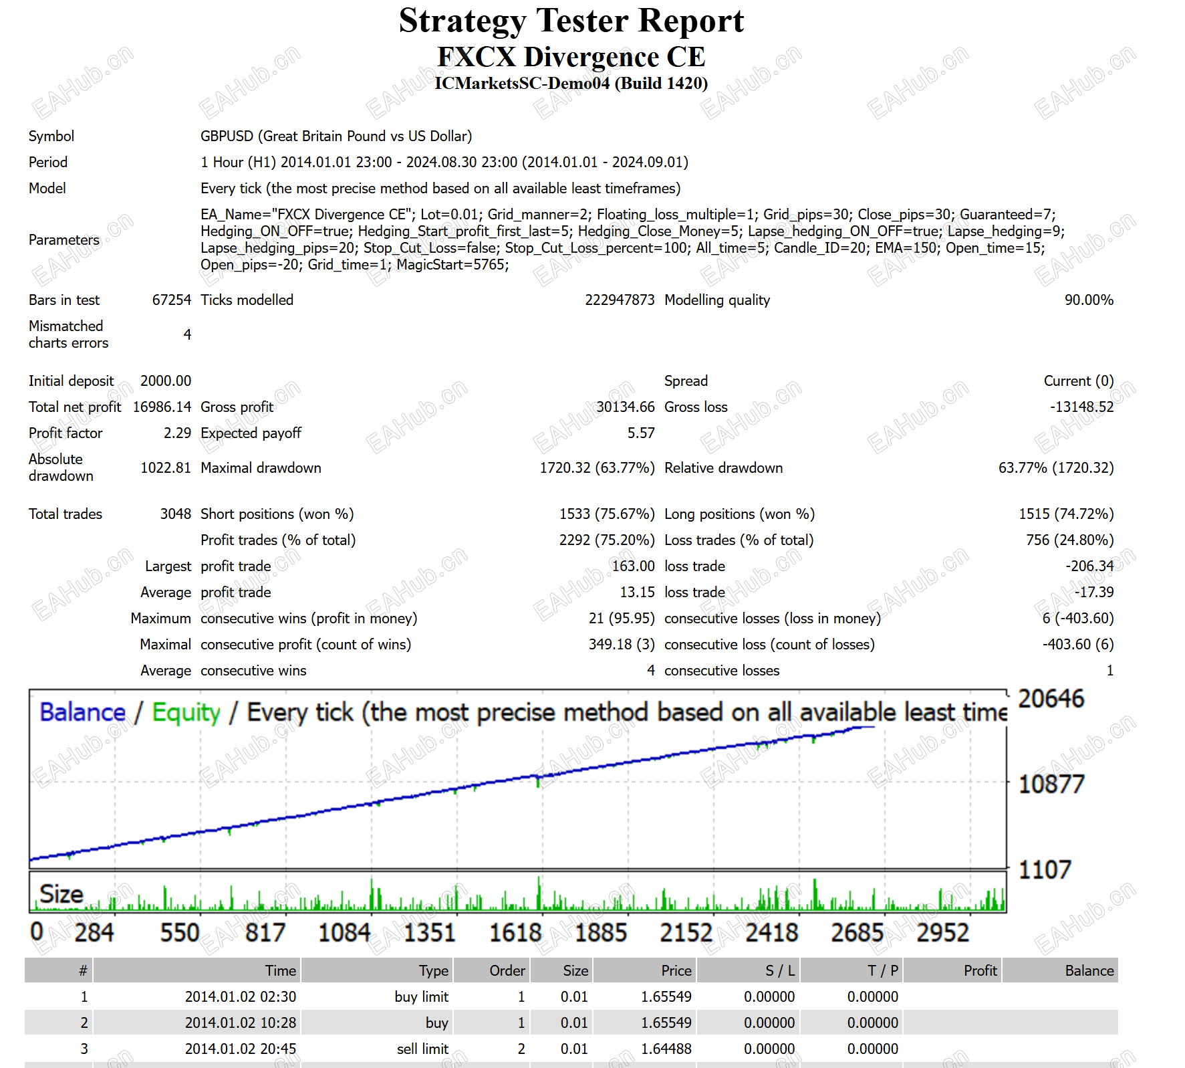The height and width of the screenshot is (1068, 1185).
Task: Click the S / L column header
Action: [x=747, y=970]
